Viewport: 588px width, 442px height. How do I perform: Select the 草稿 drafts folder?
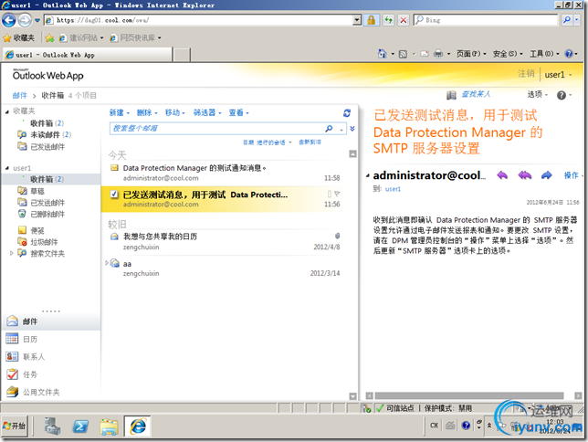pos(37,191)
